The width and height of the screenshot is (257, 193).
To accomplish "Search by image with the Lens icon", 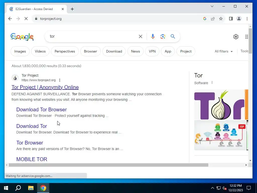I will tap(163, 36).
